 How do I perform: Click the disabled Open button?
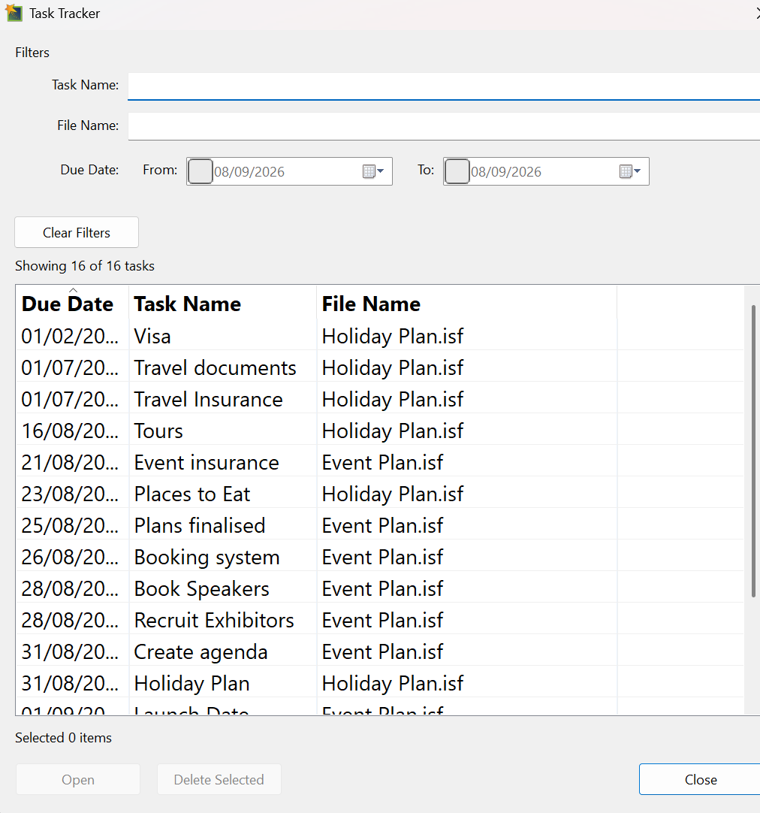coord(77,779)
